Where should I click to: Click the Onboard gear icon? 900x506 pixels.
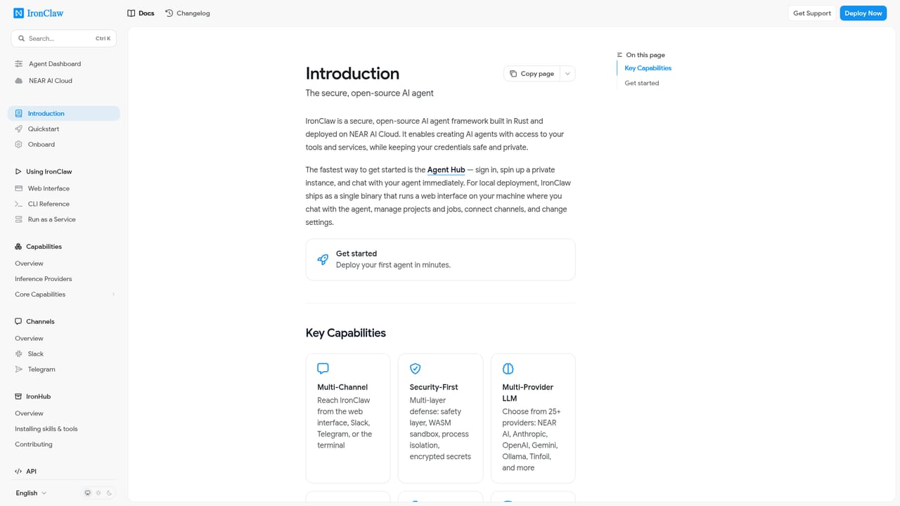click(19, 145)
